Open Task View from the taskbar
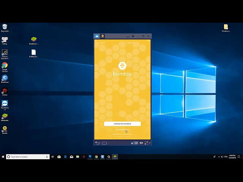 coord(53,157)
